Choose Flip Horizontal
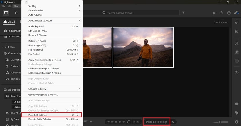The height and width of the screenshot is (126, 241). click(52, 50)
